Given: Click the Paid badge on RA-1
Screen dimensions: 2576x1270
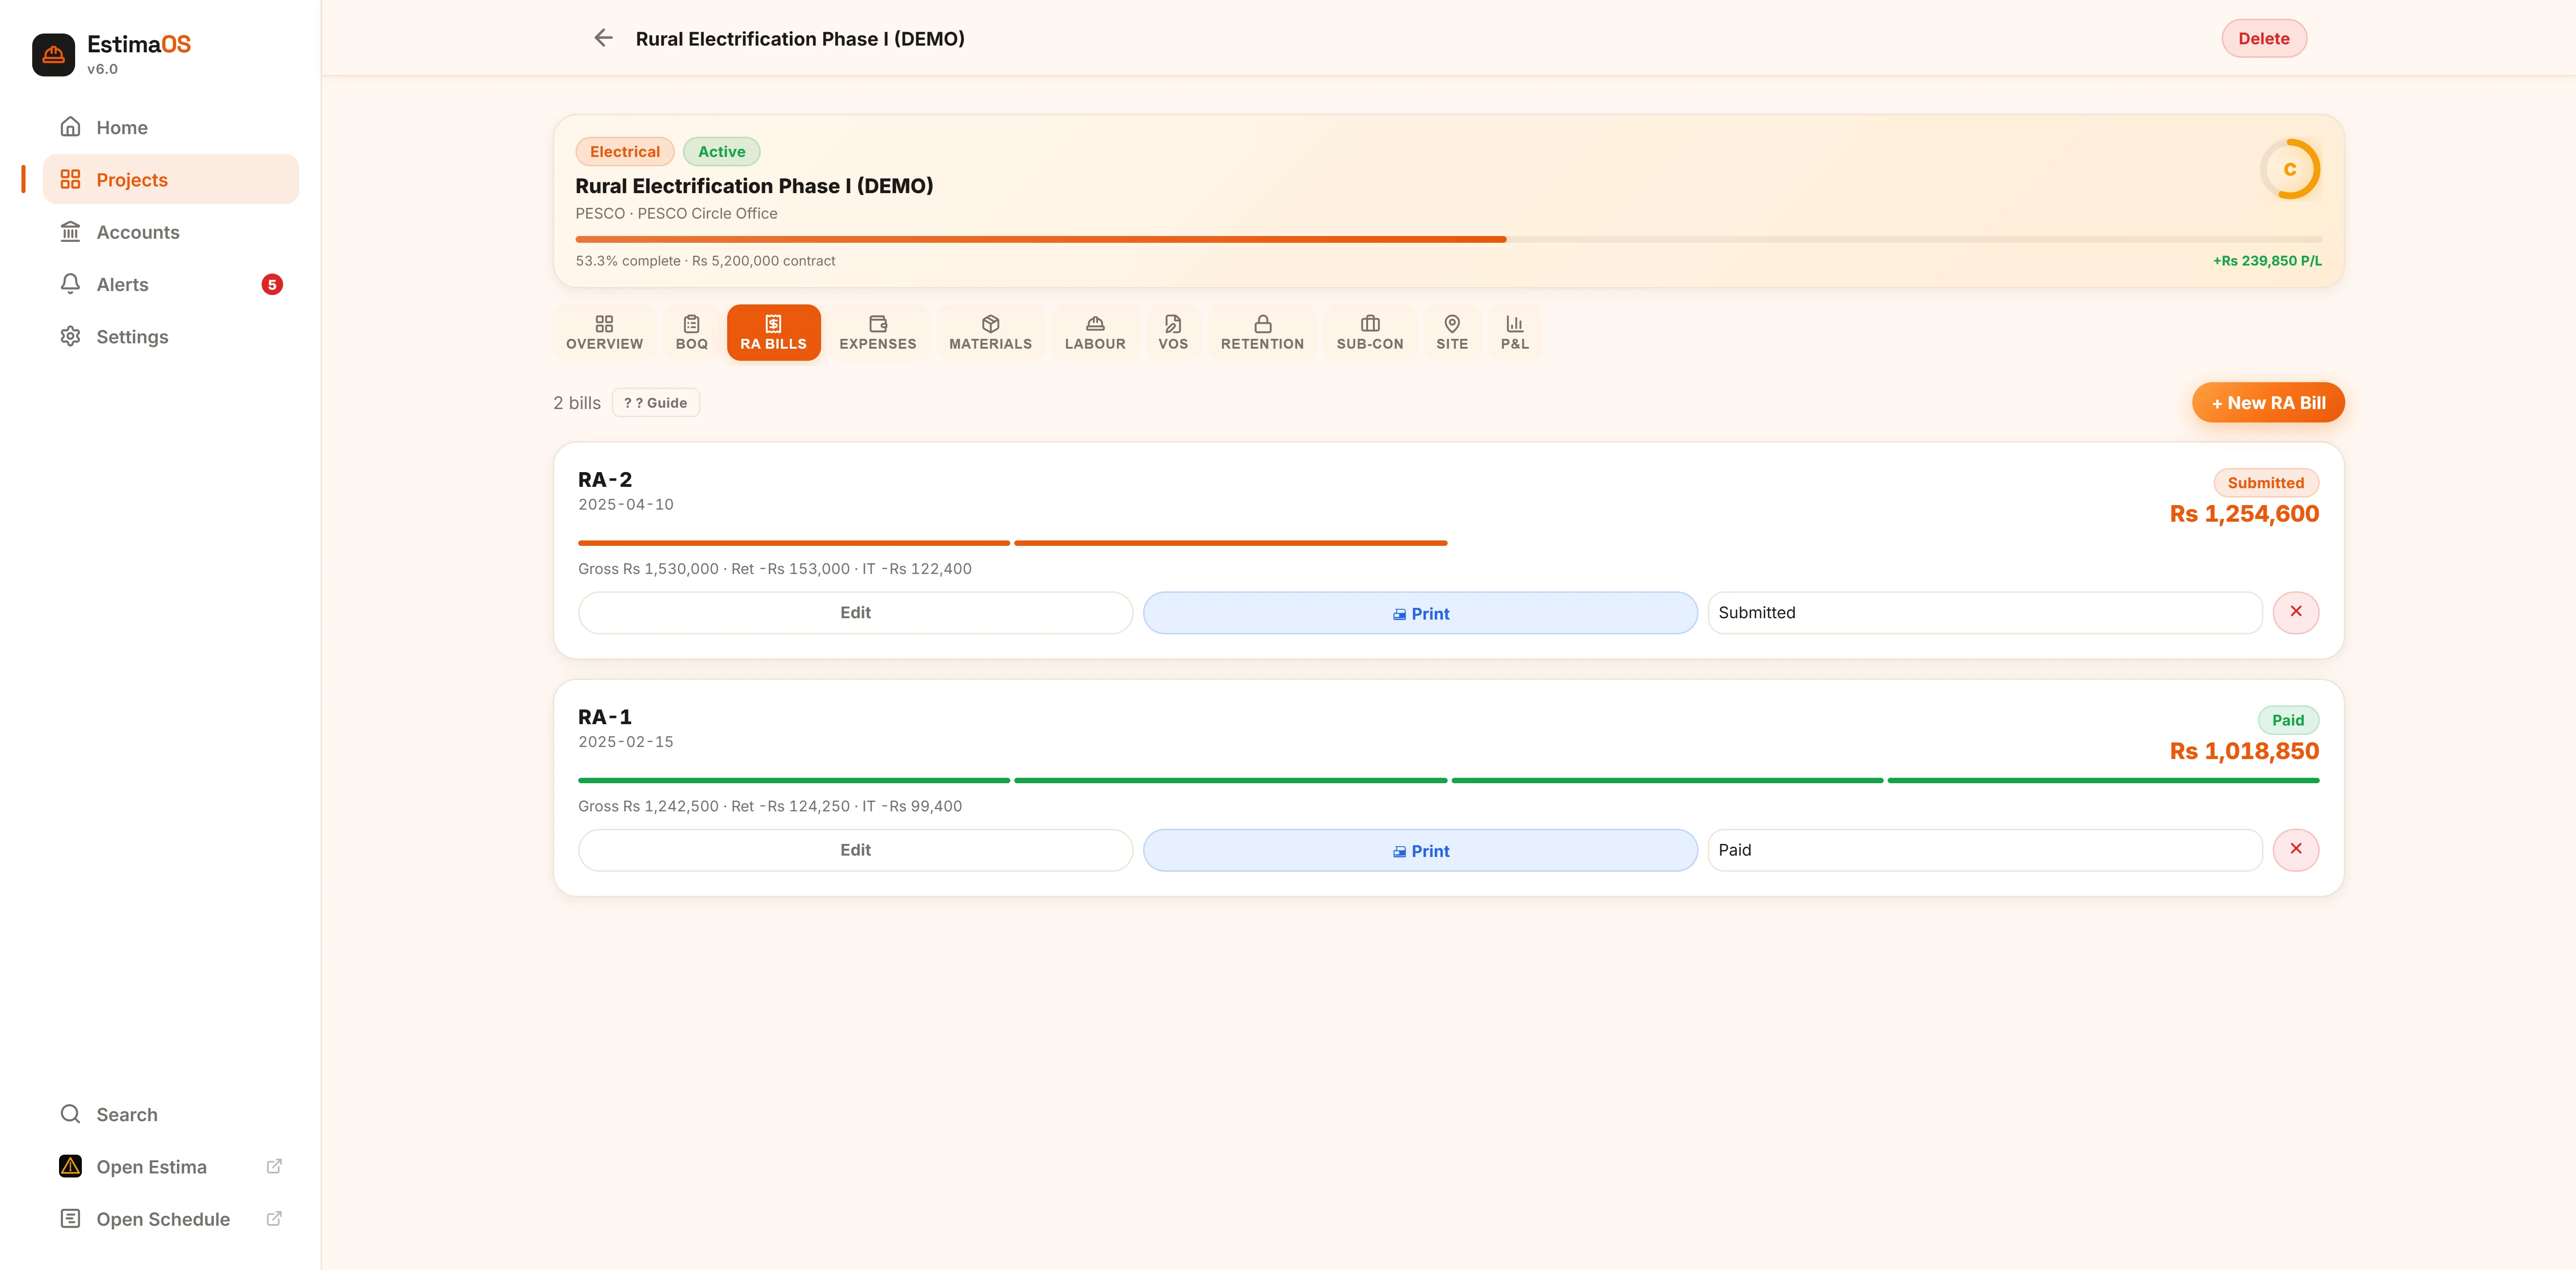Looking at the screenshot, I should pos(2288,721).
